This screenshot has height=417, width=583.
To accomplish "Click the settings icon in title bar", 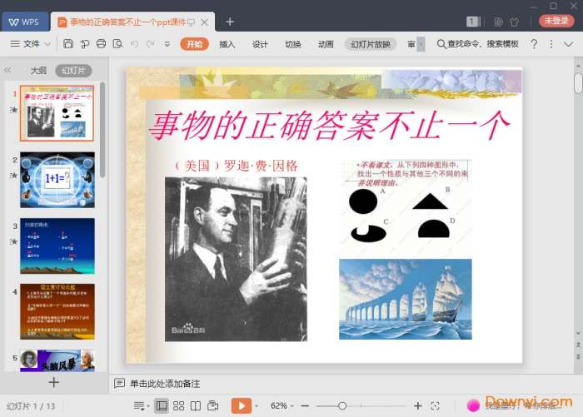I will click(498, 22).
